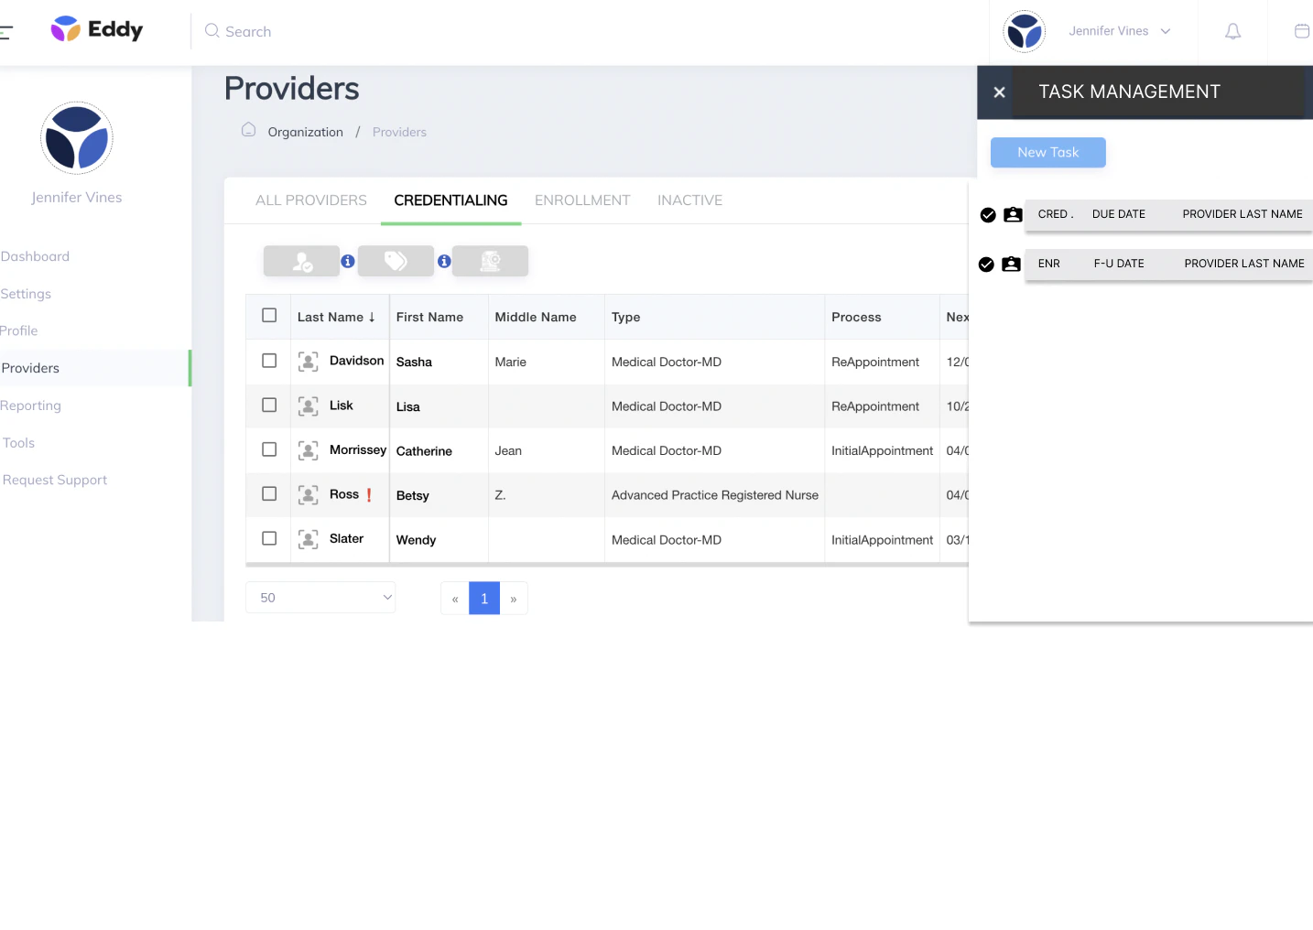Screen dimensions: 1313x930
Task: Click the New Task button
Action: click(x=1047, y=152)
